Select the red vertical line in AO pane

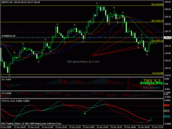(128, 84)
